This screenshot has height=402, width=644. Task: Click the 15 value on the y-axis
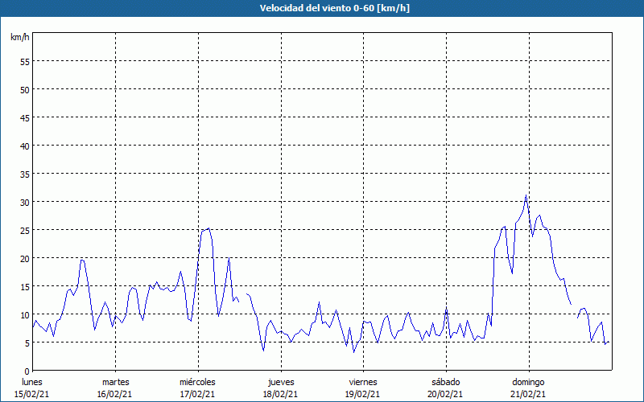(x=25, y=286)
